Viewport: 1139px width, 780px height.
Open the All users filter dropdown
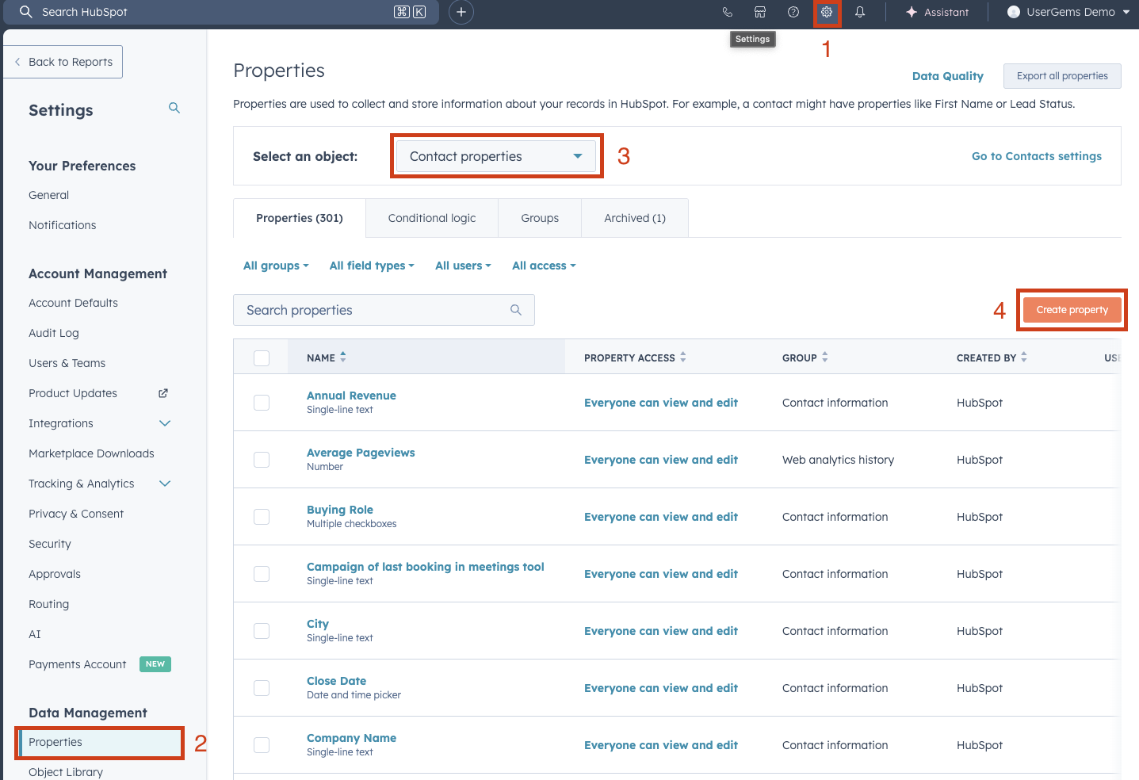(463, 266)
